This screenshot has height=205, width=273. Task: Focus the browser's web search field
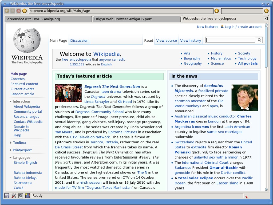point(242,11)
